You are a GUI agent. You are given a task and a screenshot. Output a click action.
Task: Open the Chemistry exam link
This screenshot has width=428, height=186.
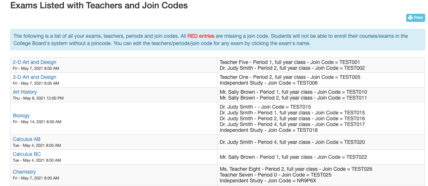[x=24, y=172]
